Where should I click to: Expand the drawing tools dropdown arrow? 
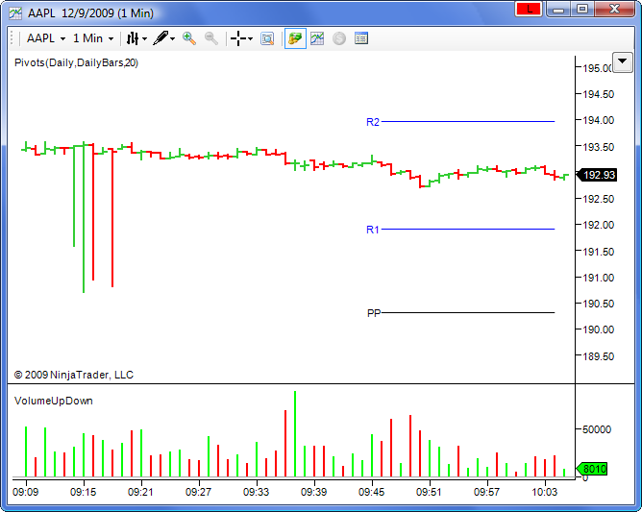172,38
